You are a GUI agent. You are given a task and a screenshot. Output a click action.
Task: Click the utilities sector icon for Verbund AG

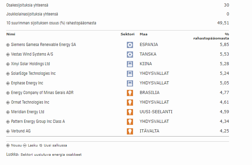(x=130, y=131)
